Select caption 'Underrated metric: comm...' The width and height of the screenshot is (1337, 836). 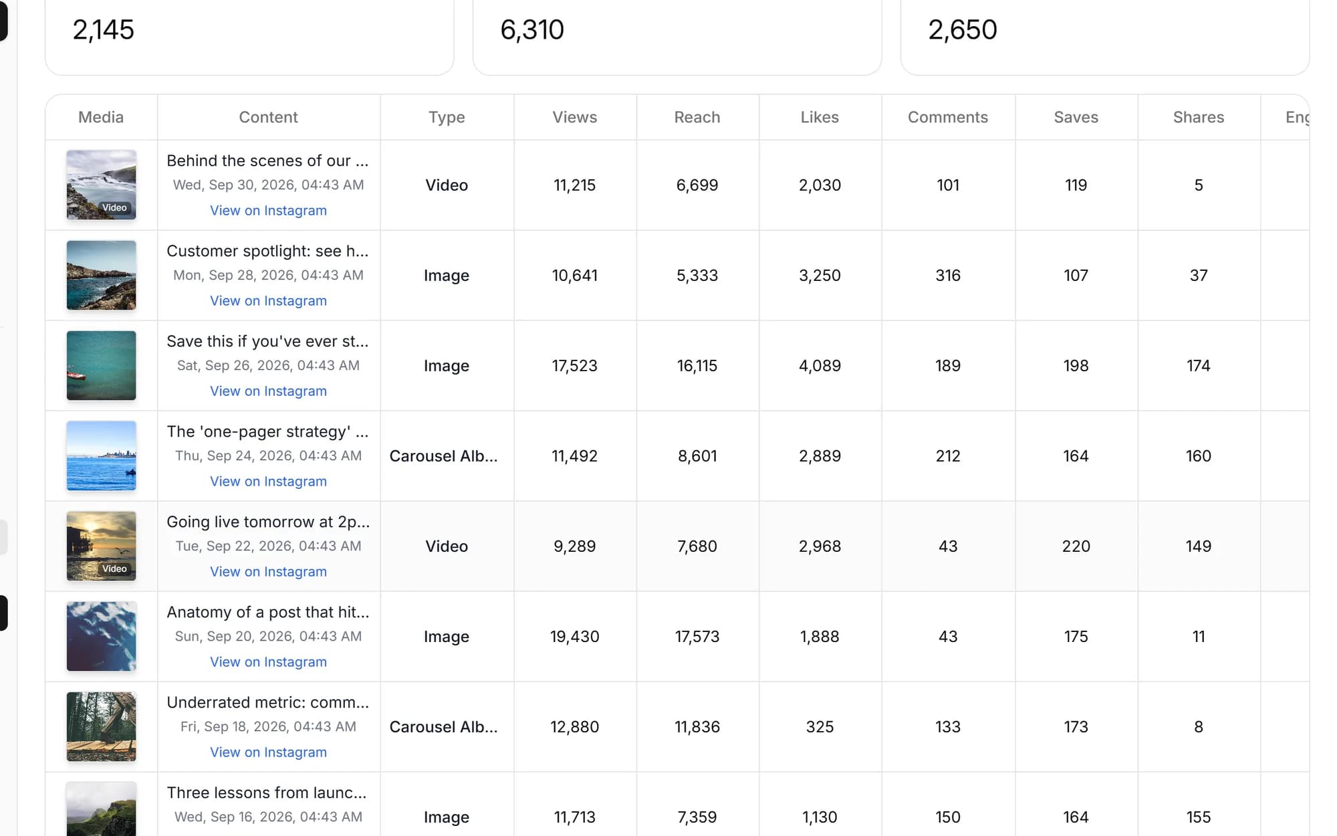coord(267,702)
